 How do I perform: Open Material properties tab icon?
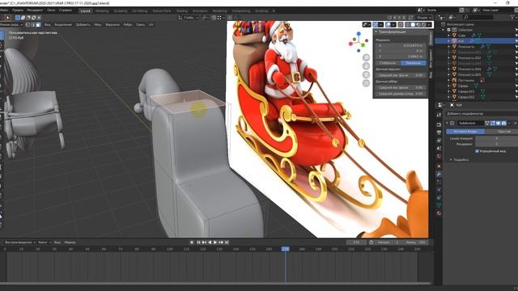439,213
